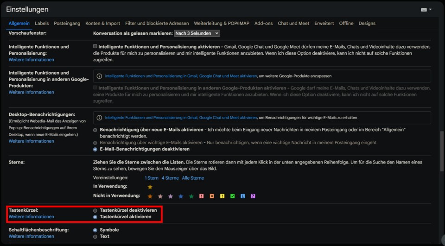The height and width of the screenshot is (246, 445).
Task: Set Schaltflächenbeschriftung to Text
Action: [95, 237]
